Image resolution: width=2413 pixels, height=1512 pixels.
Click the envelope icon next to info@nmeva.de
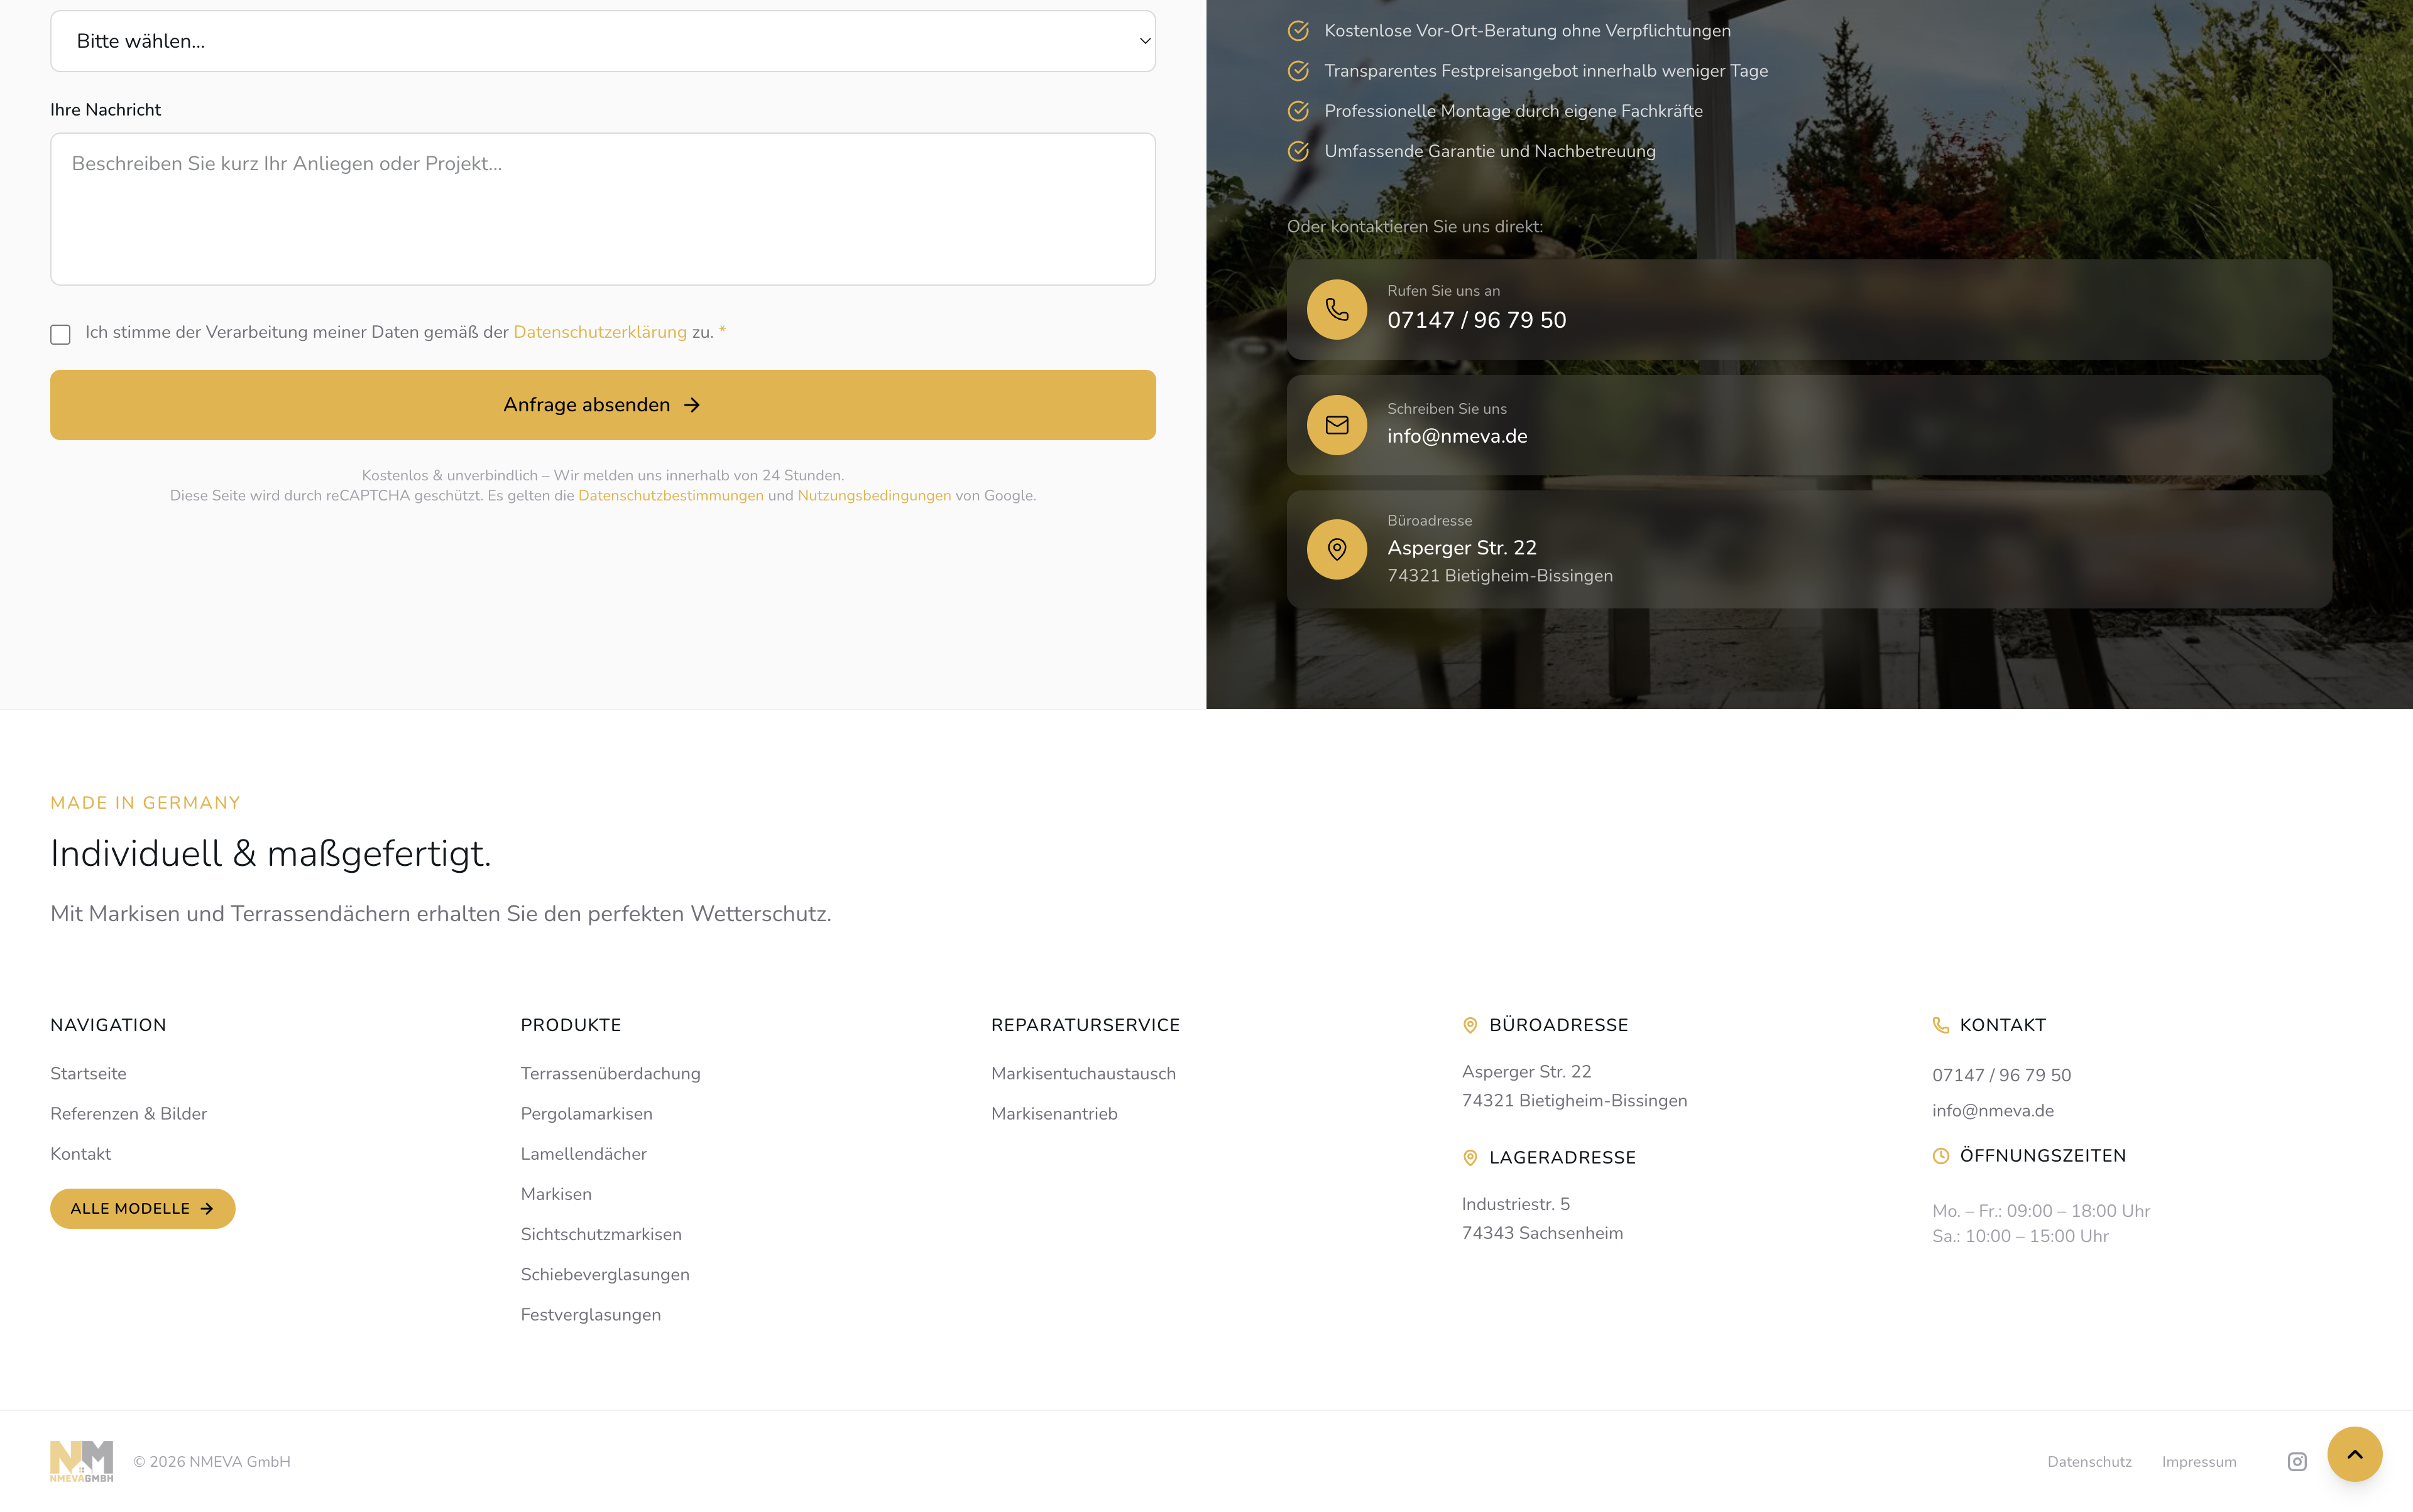[1336, 425]
